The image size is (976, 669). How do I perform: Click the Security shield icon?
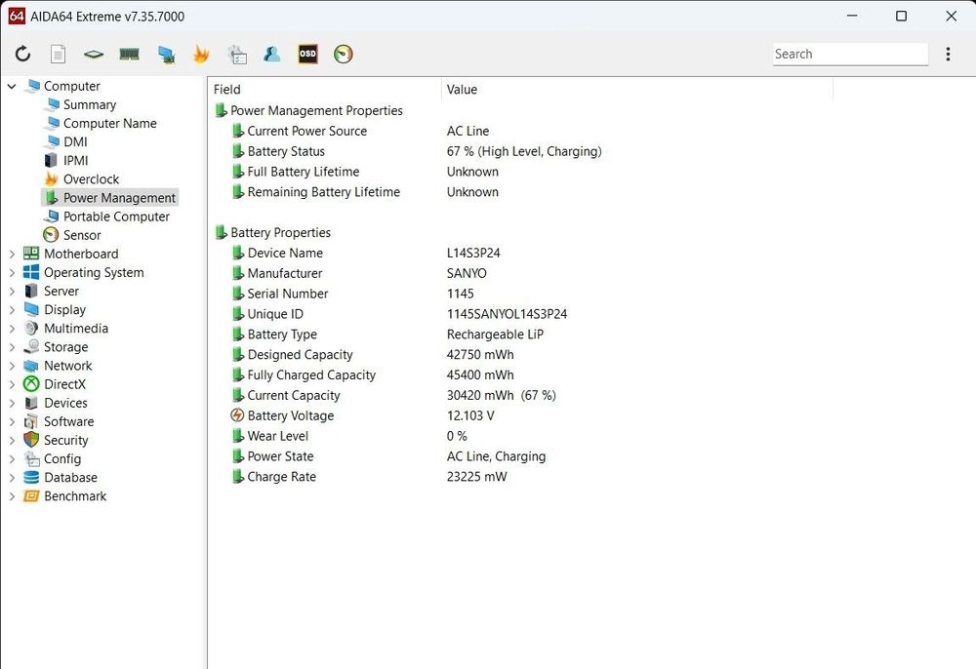31,440
